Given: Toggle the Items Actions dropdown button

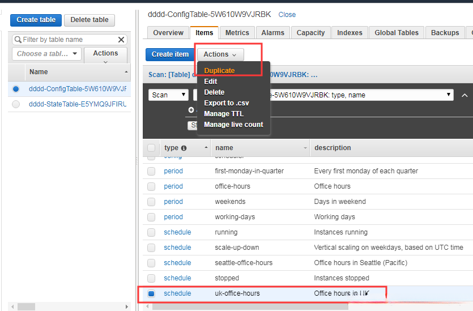Looking at the screenshot, I should pos(220,54).
